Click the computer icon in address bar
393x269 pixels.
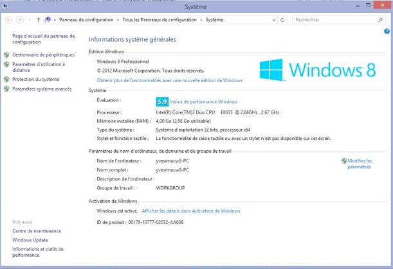(48, 19)
